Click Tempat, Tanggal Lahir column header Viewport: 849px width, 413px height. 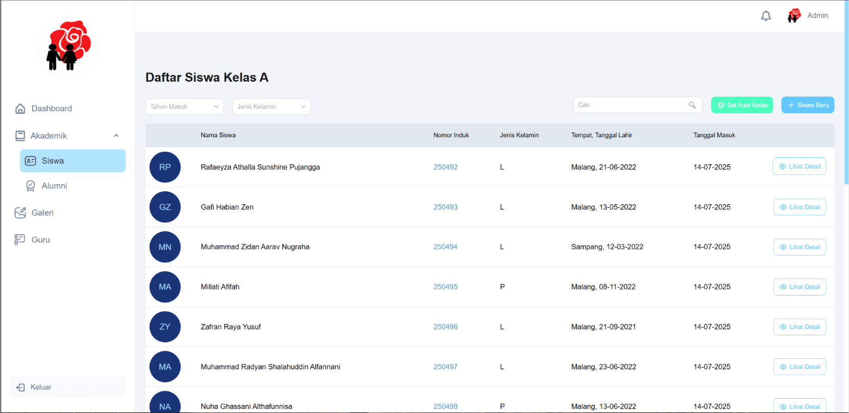coord(602,135)
